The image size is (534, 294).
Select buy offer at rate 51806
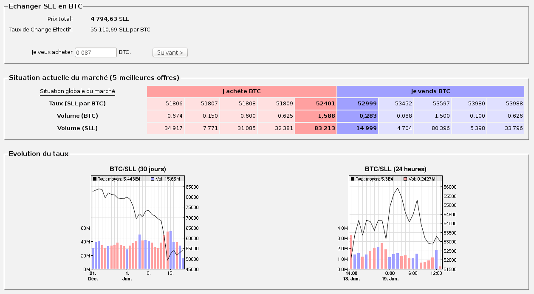point(166,104)
